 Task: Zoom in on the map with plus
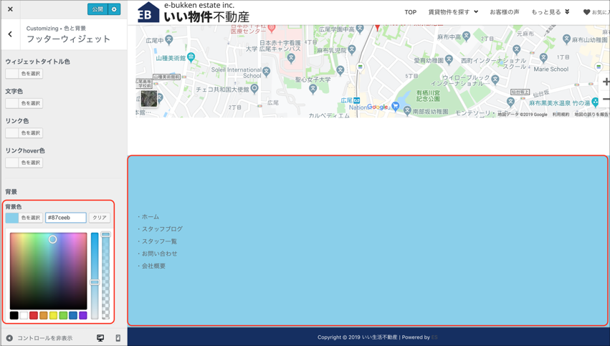pos(606,82)
